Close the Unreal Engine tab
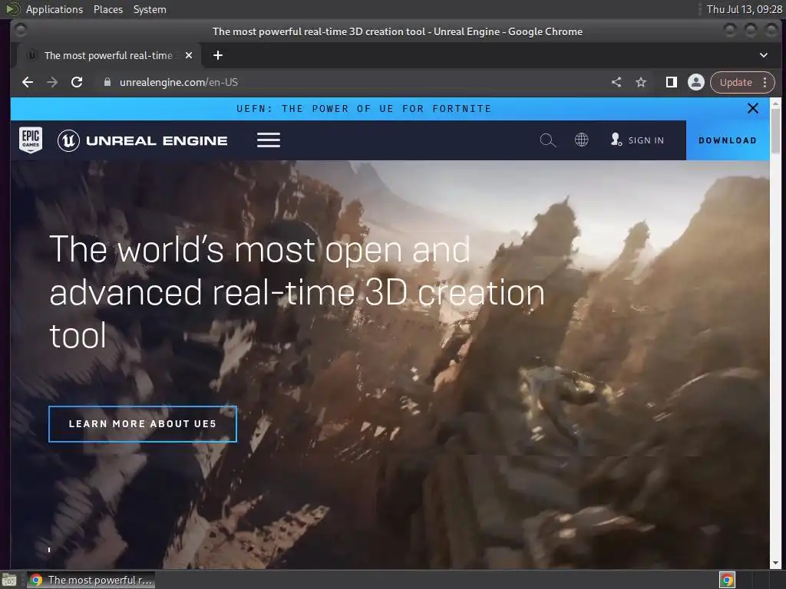Screen dimensions: 786x589 (x=189, y=55)
